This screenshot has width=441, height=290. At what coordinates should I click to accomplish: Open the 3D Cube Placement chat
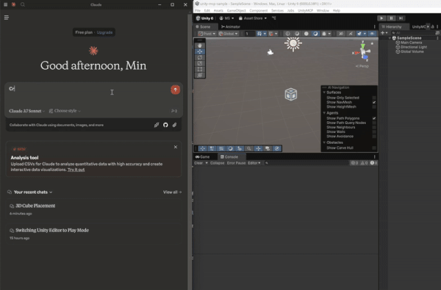tap(35, 206)
